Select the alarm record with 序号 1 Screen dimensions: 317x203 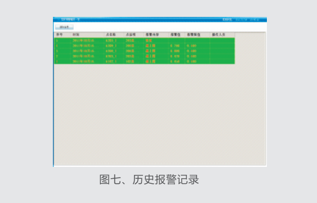(144, 61)
